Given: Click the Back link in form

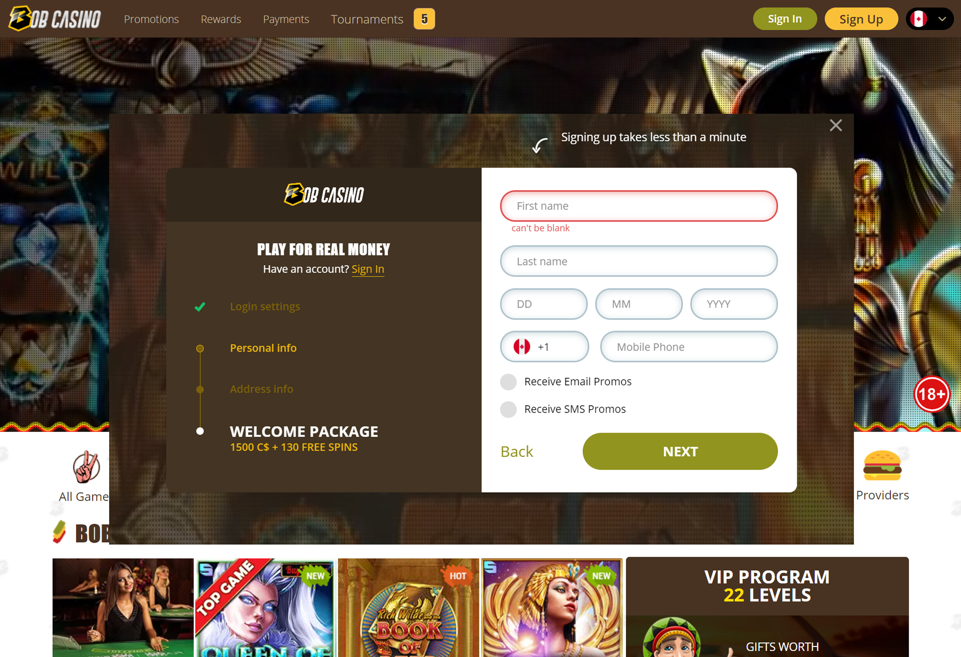Looking at the screenshot, I should (517, 451).
